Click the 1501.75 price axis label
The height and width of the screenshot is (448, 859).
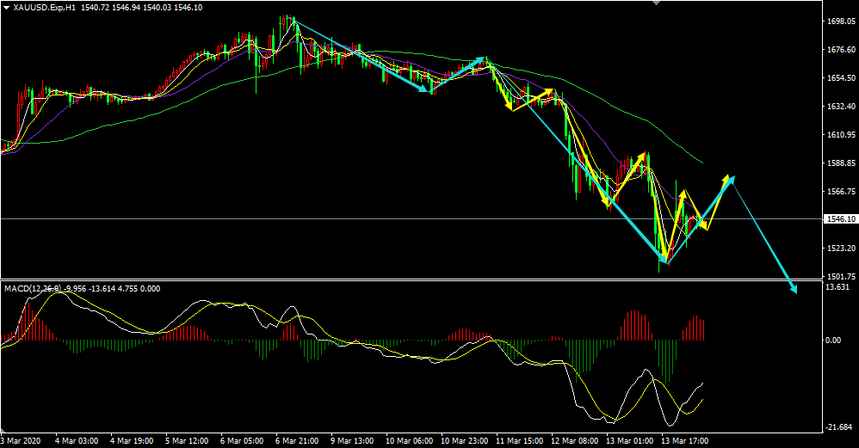840,276
